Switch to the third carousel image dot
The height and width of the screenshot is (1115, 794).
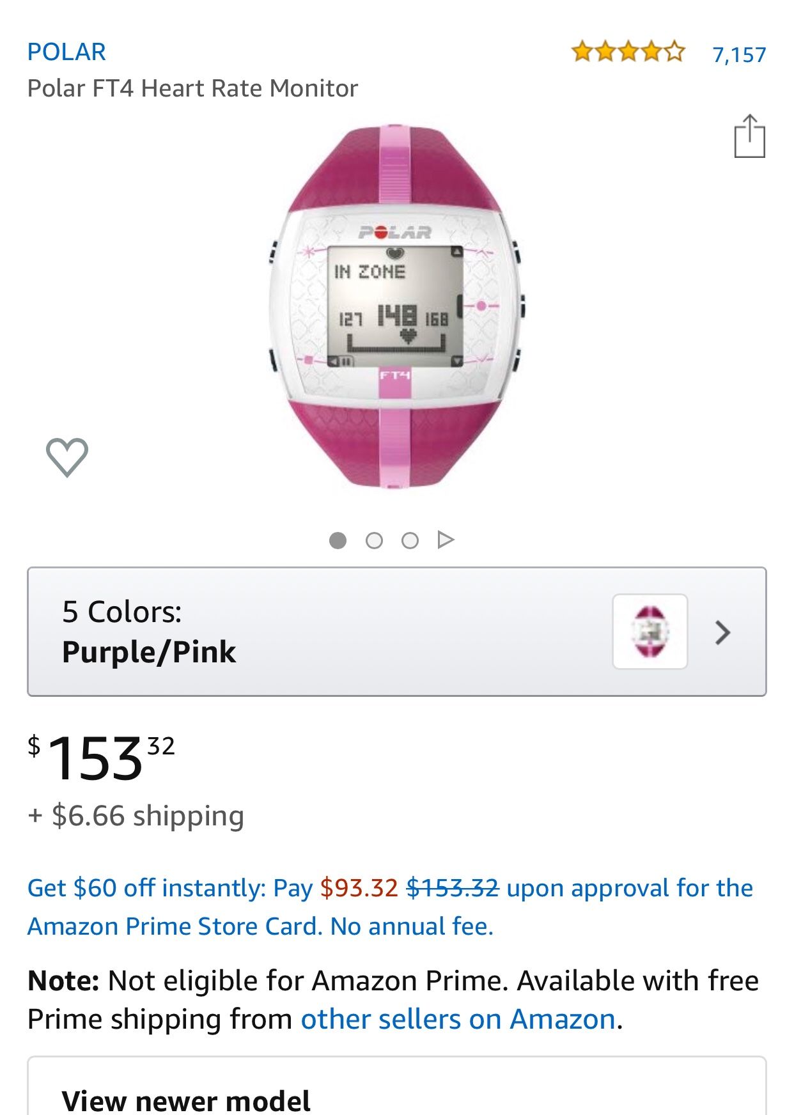pyautogui.click(x=410, y=541)
